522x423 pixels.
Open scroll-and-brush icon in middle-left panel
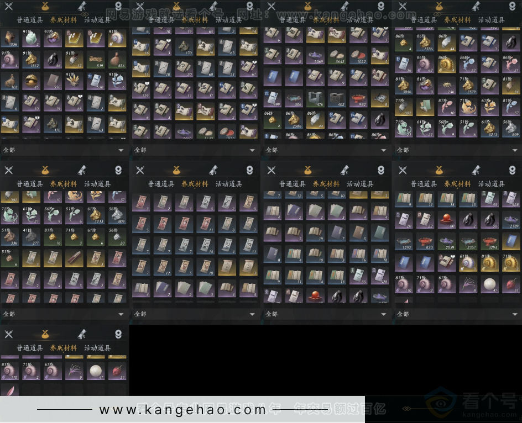tap(82, 170)
